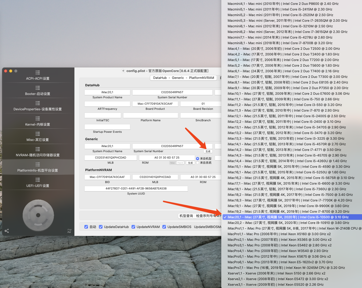The width and height of the screenshot is (362, 288).
Task: Uncheck the UpdateSMBIOS checkbox
Action: pyautogui.click(x=164, y=227)
